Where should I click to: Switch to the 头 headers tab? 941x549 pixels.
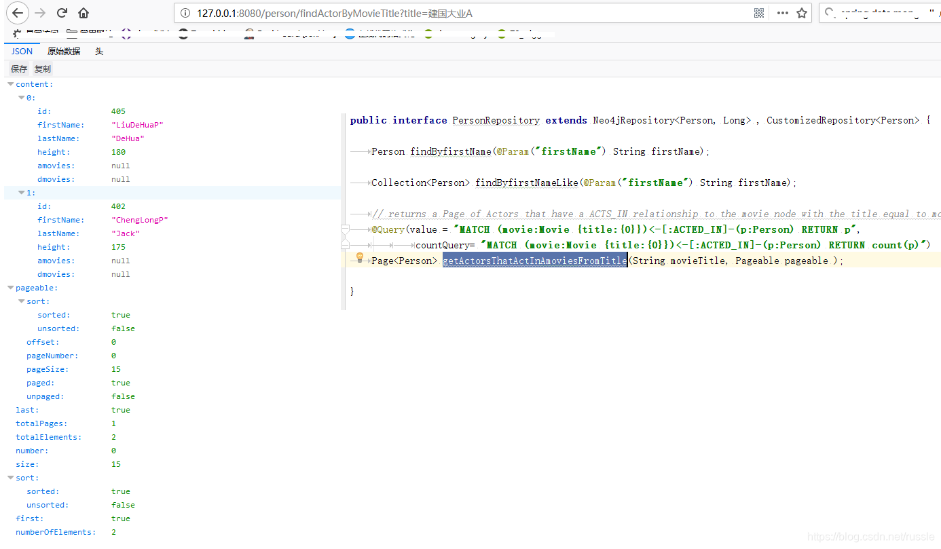pos(99,52)
